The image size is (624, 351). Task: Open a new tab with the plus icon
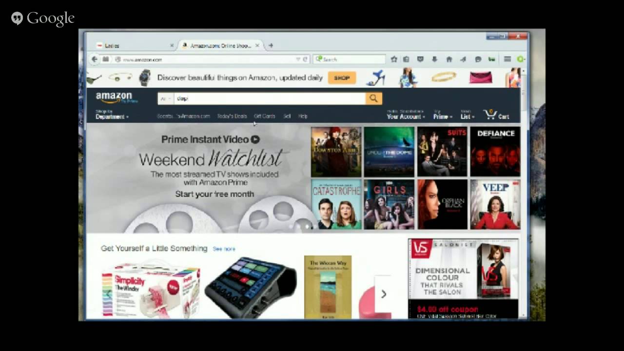click(x=271, y=45)
